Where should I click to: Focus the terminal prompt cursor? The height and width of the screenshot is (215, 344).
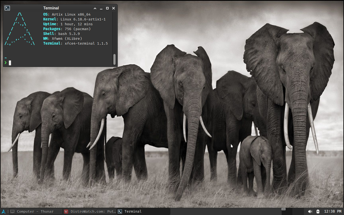(x=10, y=63)
